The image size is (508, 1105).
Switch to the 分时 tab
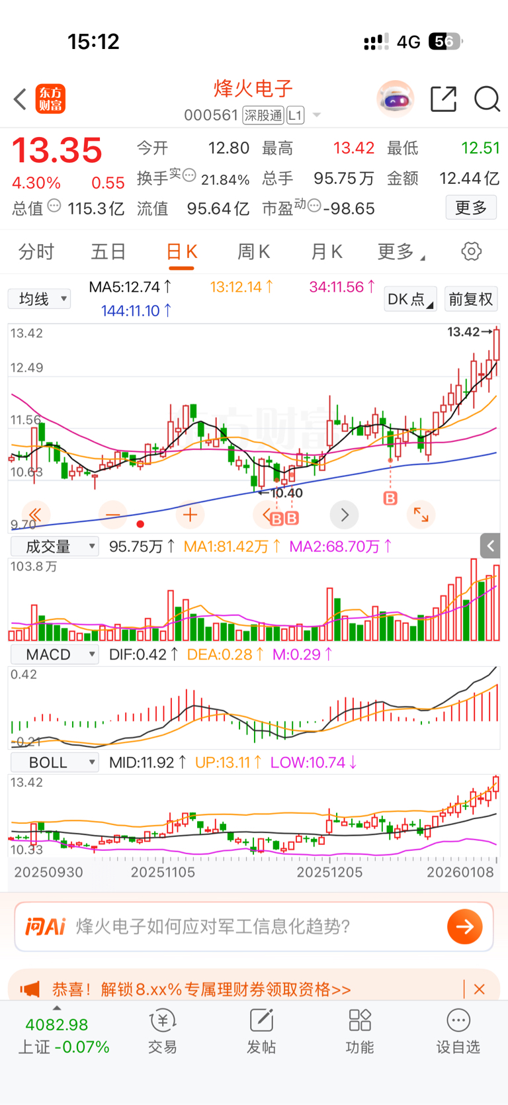click(36, 251)
